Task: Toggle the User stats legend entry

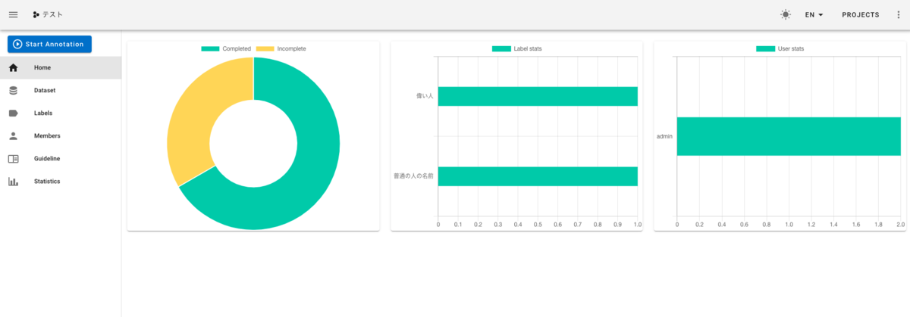Action: (x=780, y=48)
